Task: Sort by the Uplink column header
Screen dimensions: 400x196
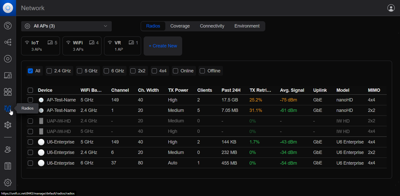Action: (x=320, y=90)
